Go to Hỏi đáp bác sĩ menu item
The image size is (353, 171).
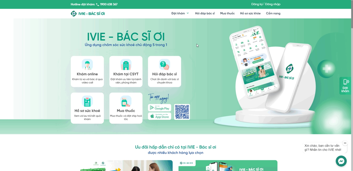205,14
